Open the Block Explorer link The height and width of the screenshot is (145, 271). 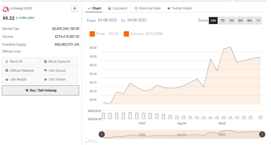(59, 61)
